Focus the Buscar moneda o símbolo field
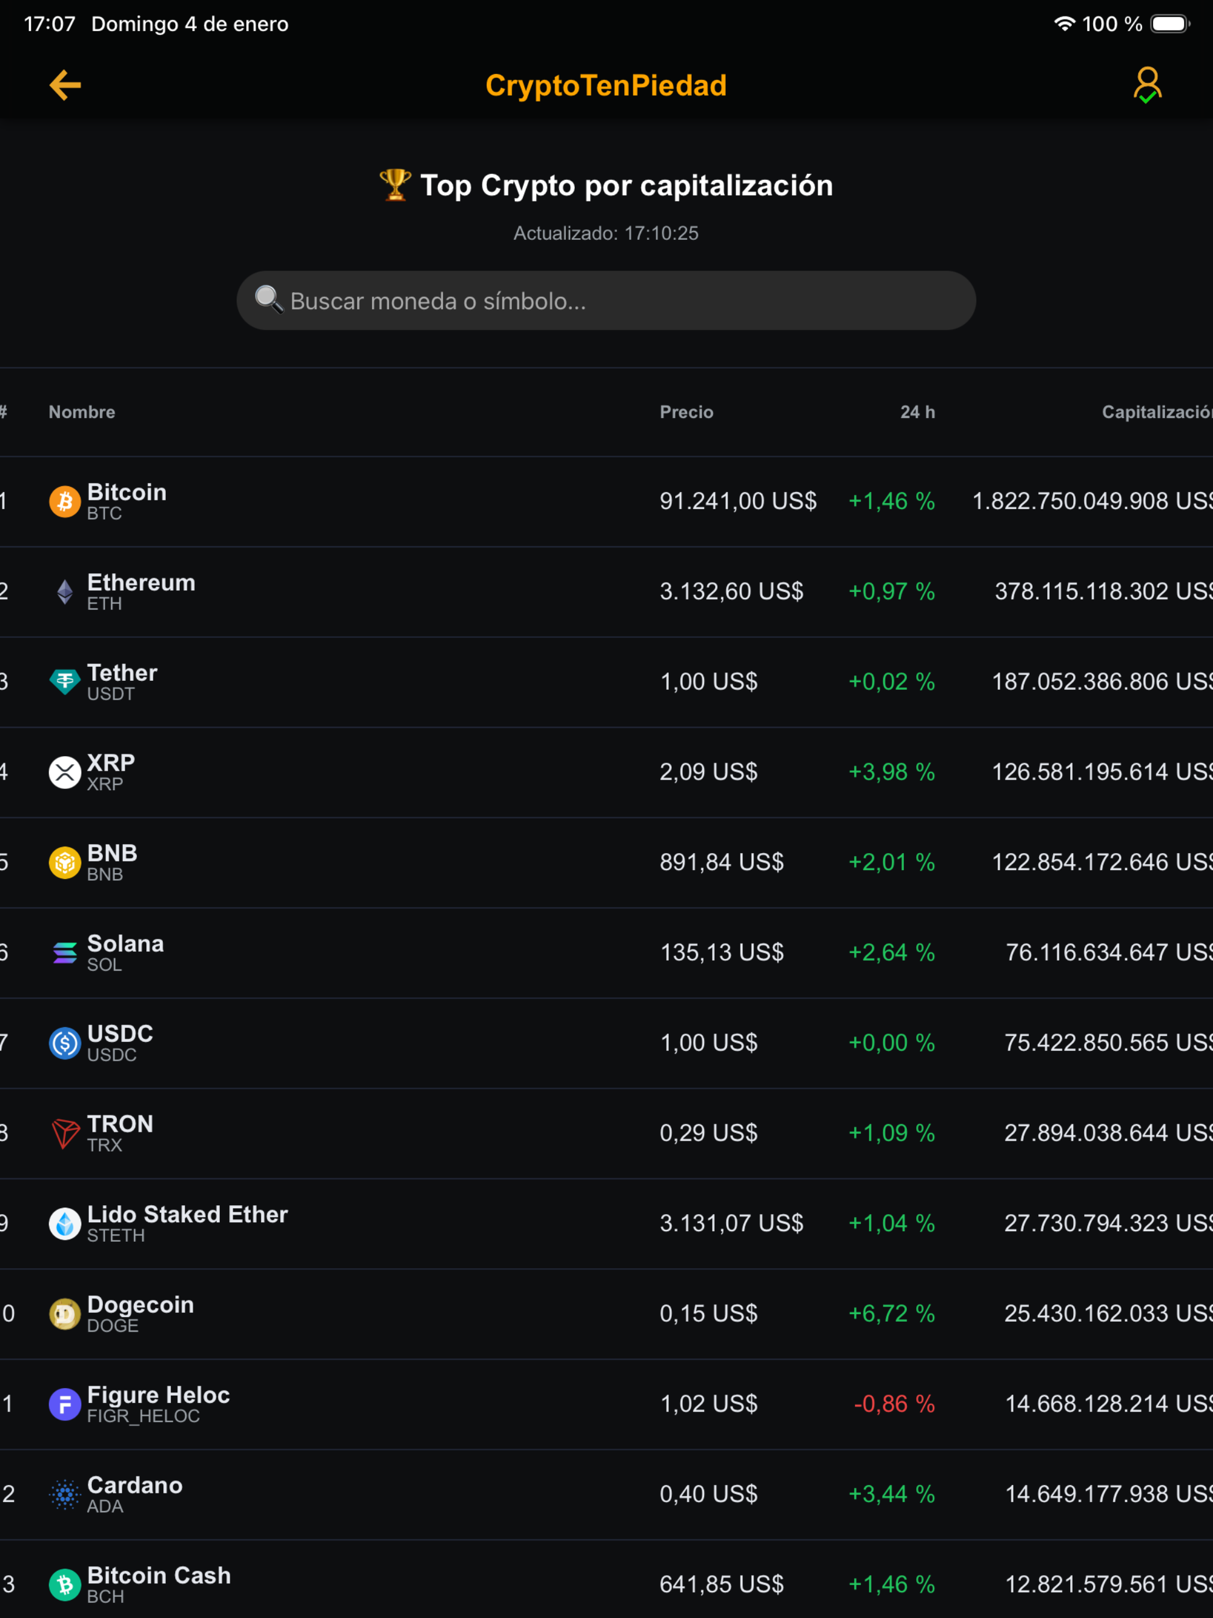The height and width of the screenshot is (1618, 1213). [606, 300]
